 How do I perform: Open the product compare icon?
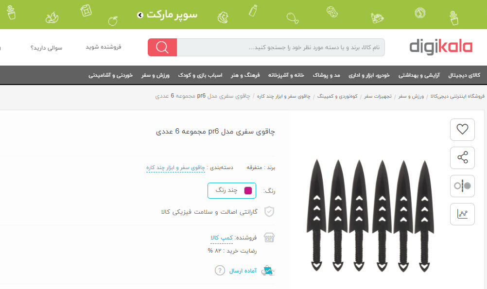click(462, 186)
